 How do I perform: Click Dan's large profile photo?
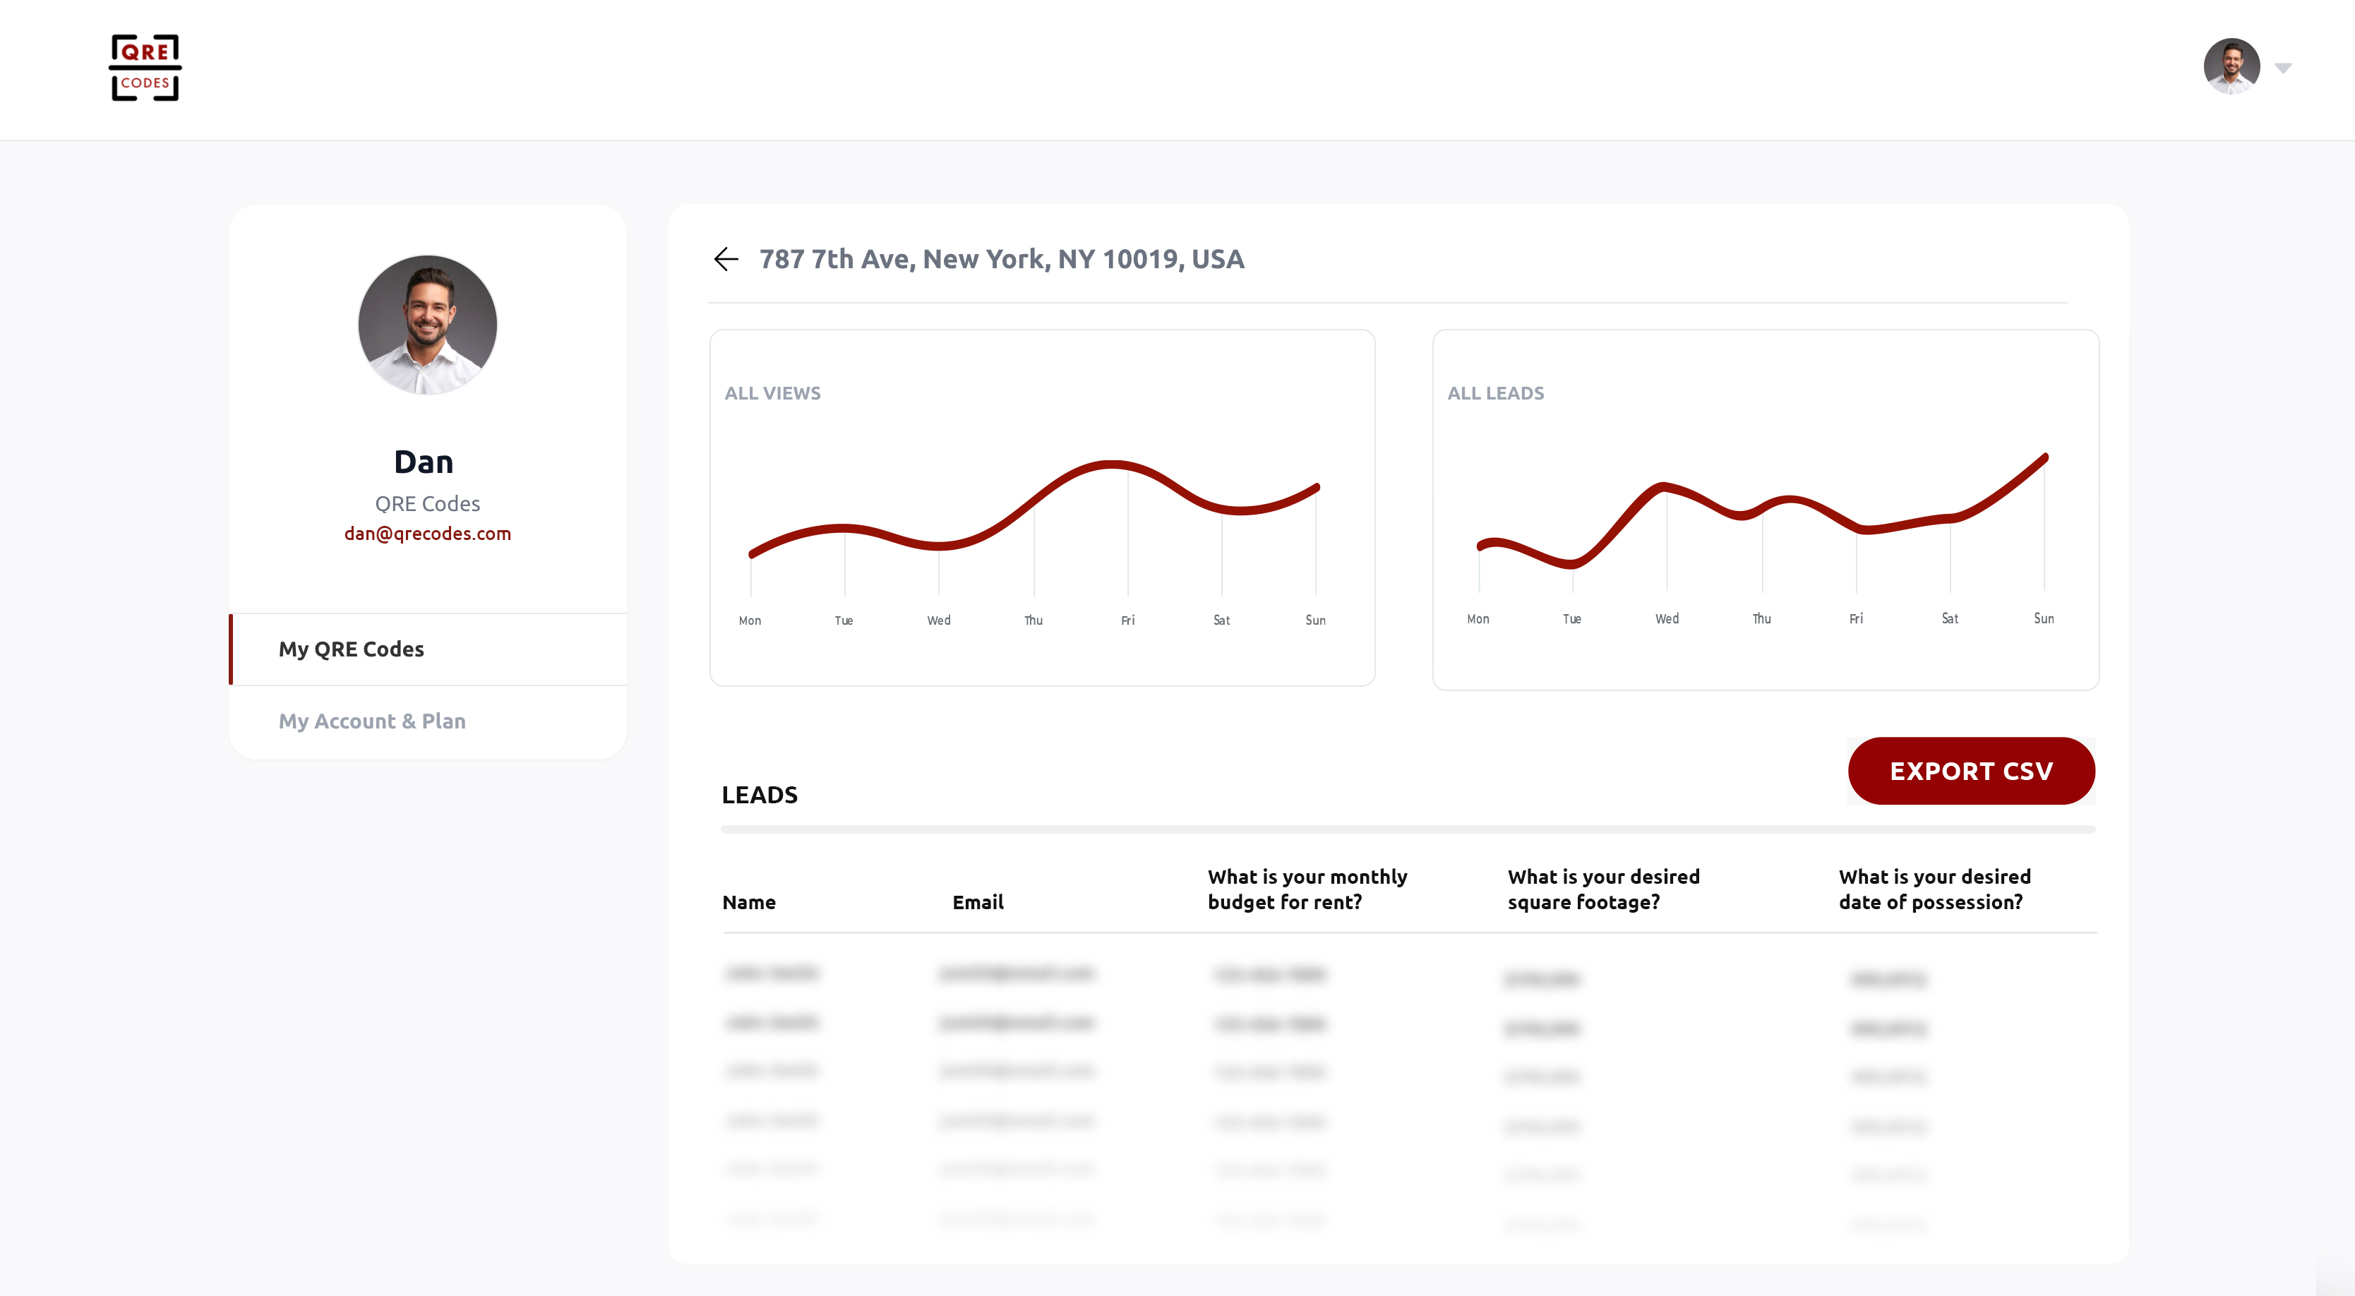point(427,325)
